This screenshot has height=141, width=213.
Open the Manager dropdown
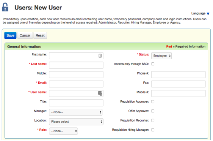pos(76,112)
